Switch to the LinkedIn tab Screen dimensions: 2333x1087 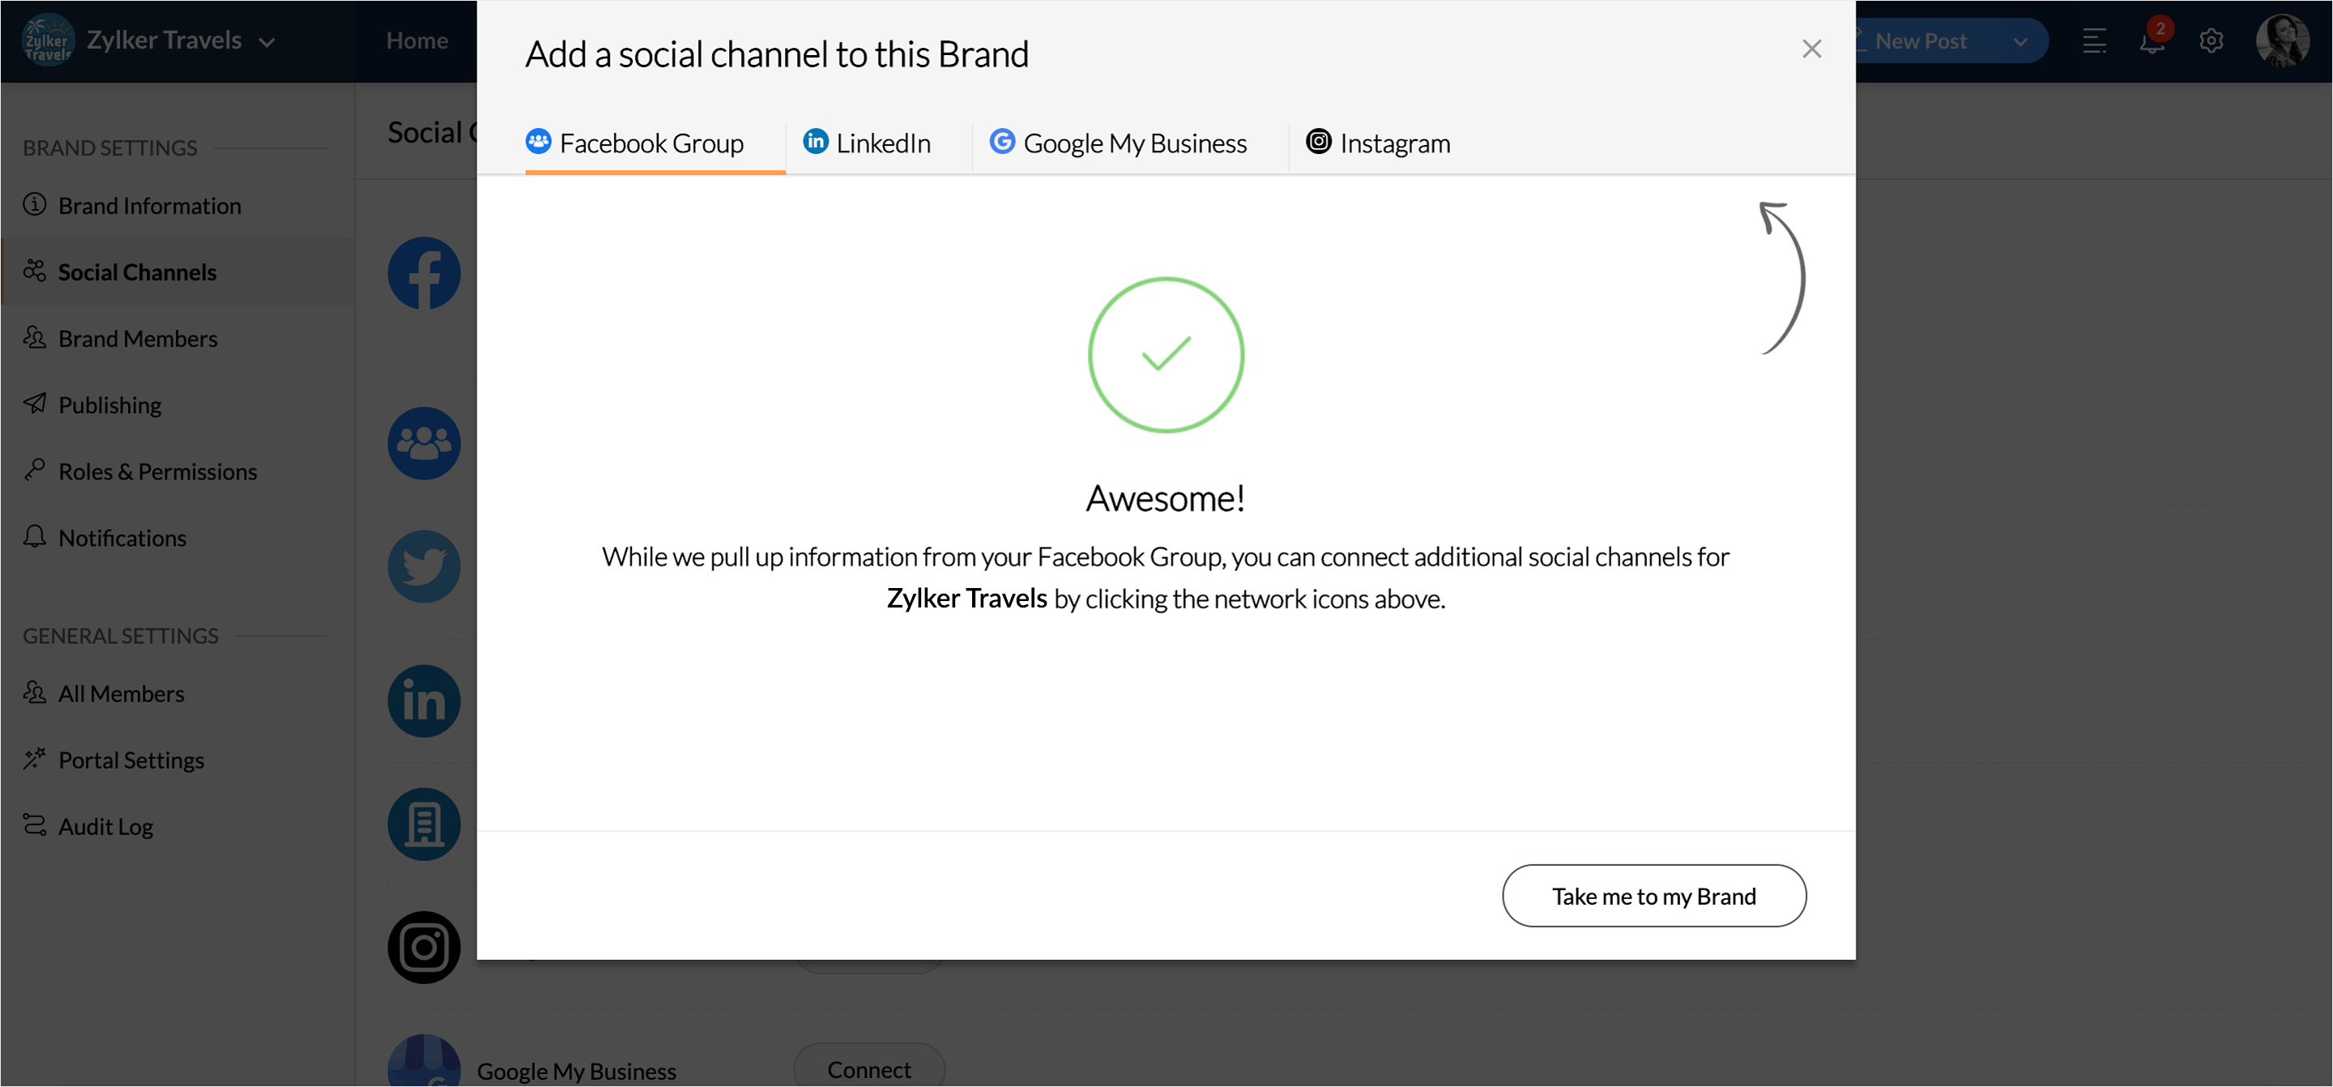coord(867,143)
